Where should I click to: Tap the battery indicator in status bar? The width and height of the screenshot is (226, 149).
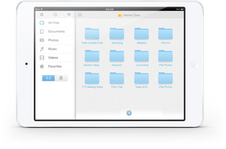tap(182, 10)
